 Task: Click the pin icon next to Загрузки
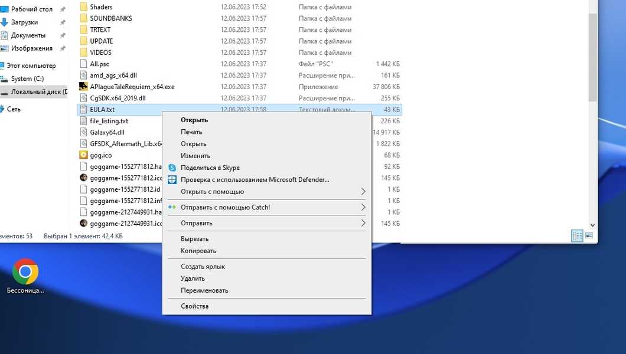63,22
